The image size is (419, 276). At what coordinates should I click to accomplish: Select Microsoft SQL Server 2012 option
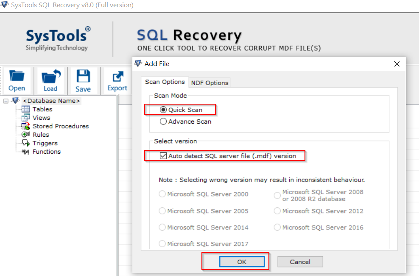277,211
